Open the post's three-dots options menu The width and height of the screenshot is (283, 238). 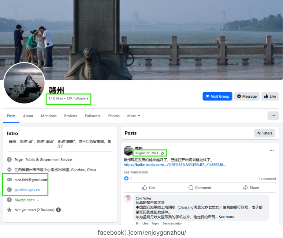[x=272, y=150]
